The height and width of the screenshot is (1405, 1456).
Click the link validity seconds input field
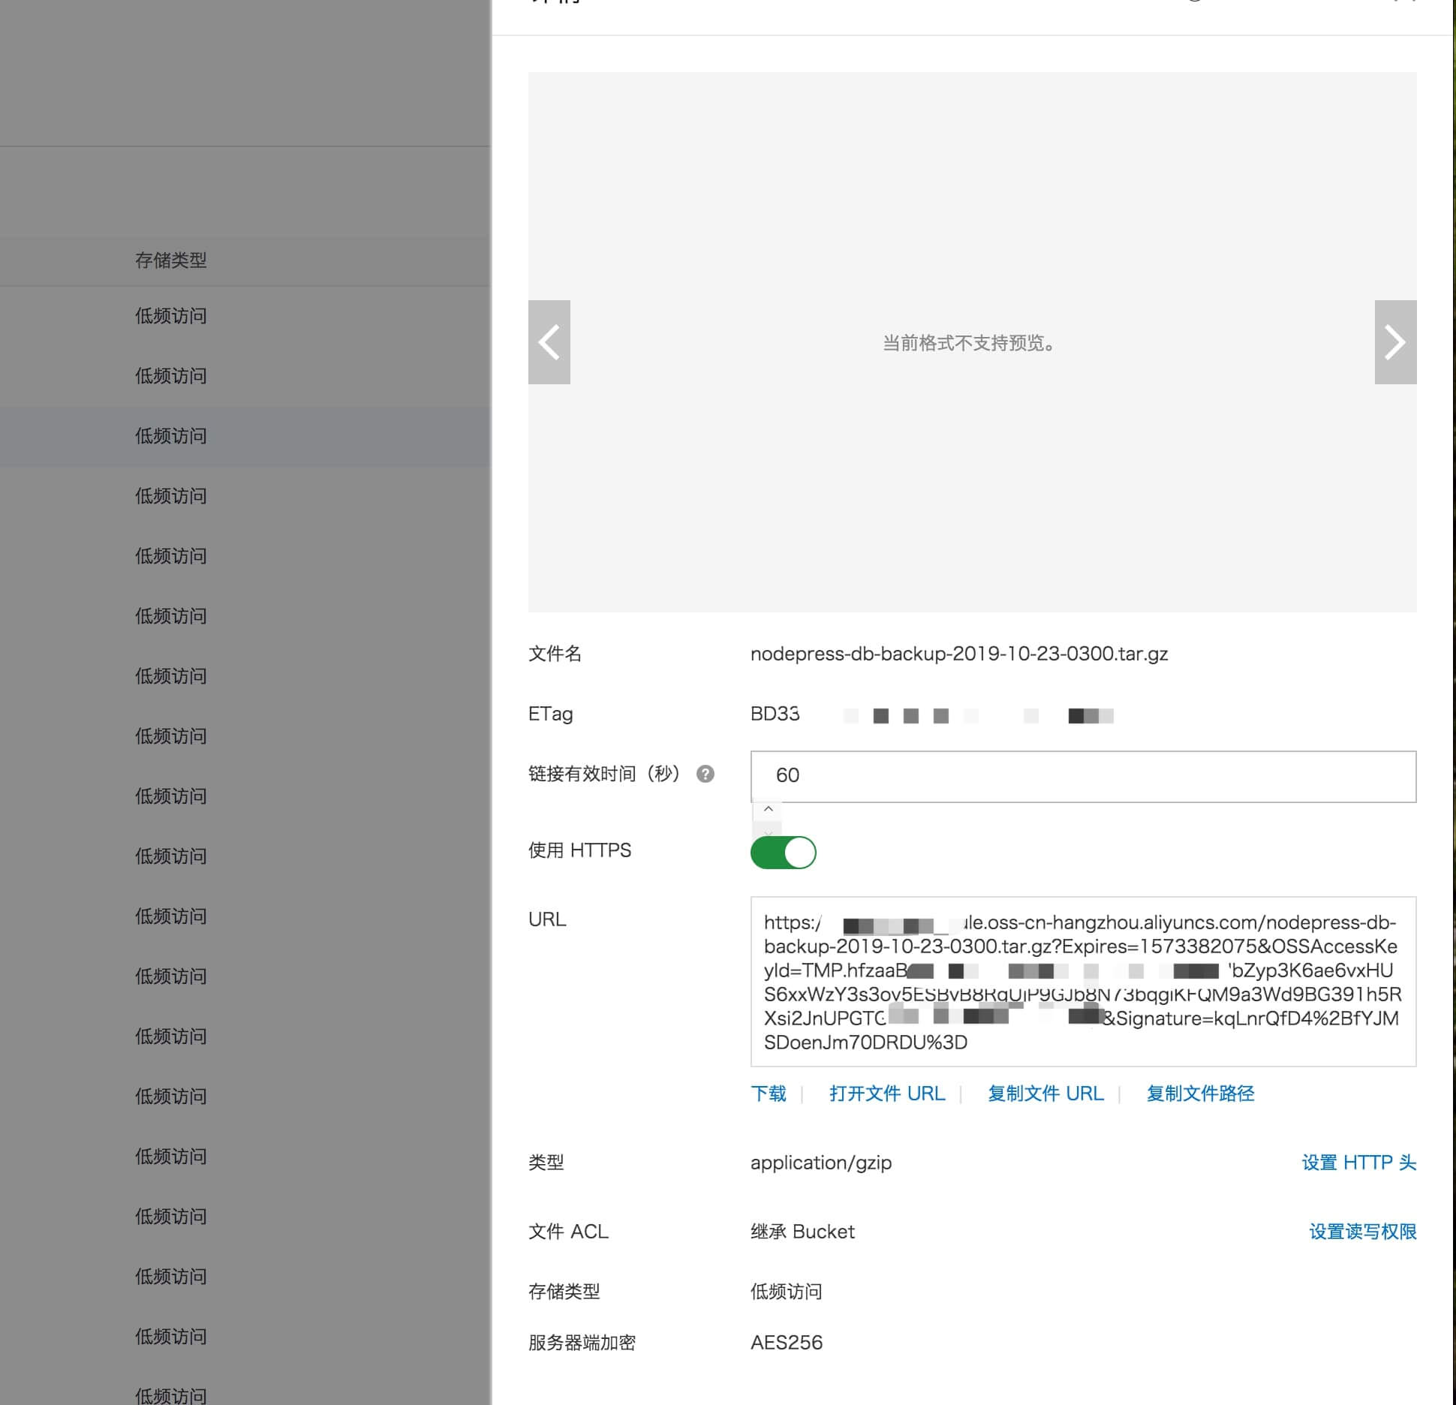(1081, 775)
